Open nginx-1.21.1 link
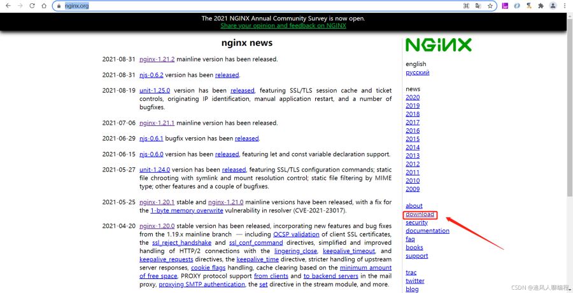573x293 pixels. (x=157, y=123)
